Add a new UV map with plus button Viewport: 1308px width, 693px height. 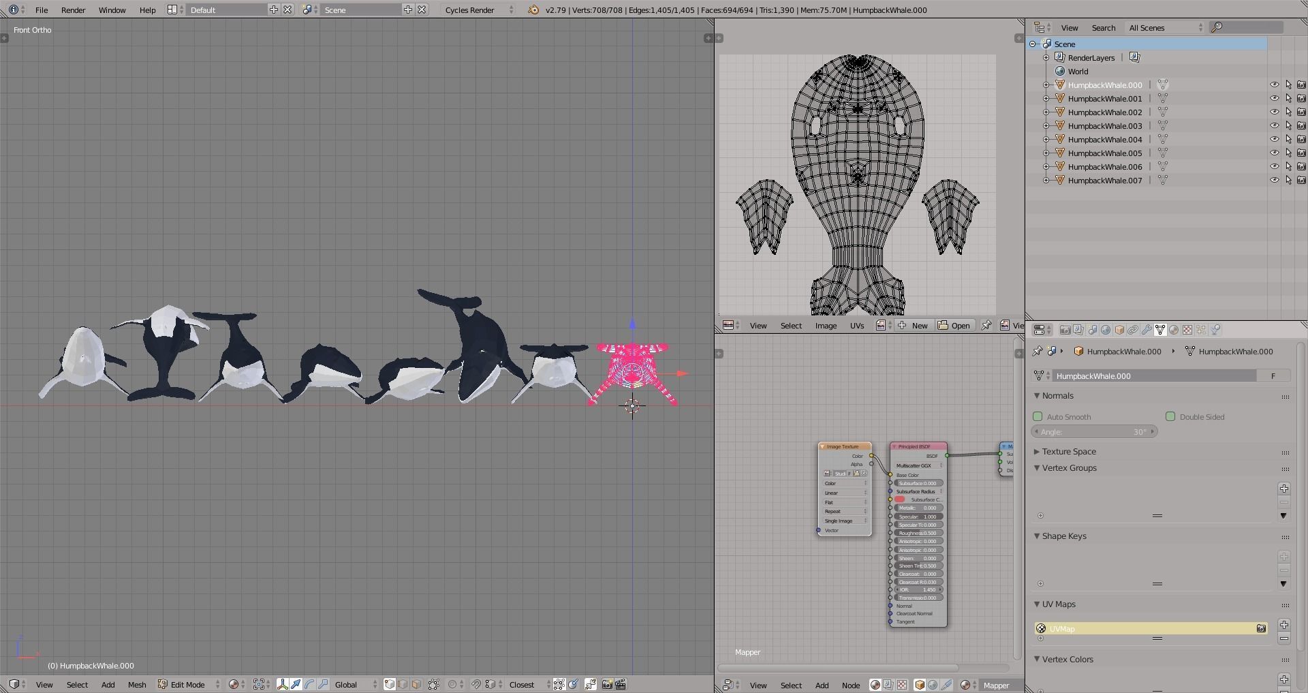1283,625
